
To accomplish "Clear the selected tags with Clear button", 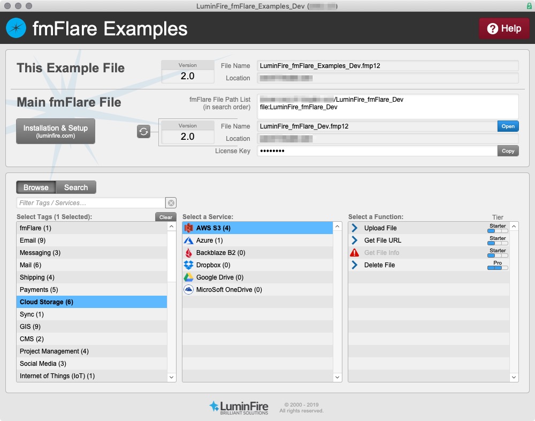I will [x=165, y=217].
